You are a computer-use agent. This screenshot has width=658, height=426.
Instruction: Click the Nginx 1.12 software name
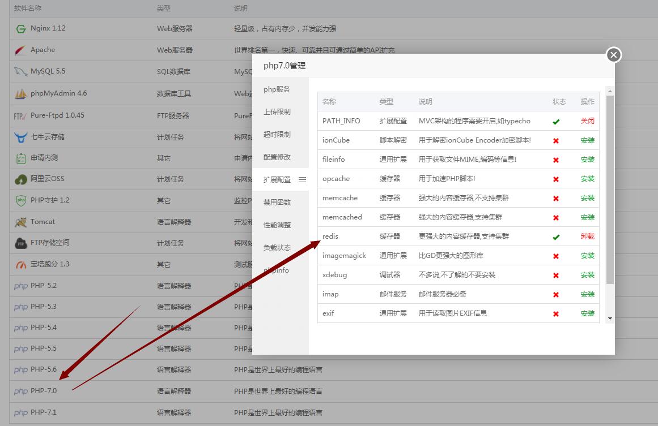pyautogui.click(x=48, y=28)
